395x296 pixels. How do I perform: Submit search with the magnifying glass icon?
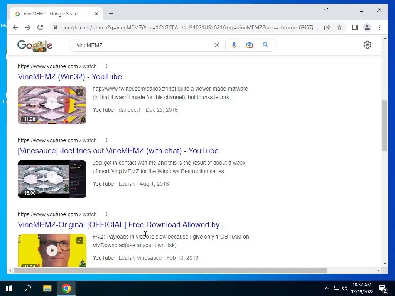click(x=265, y=45)
